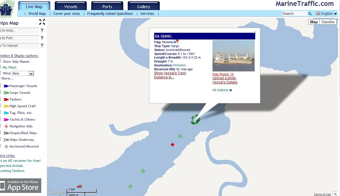Expand the All Actions dropdown
This screenshot has width=340, height=196.
tap(222, 90)
